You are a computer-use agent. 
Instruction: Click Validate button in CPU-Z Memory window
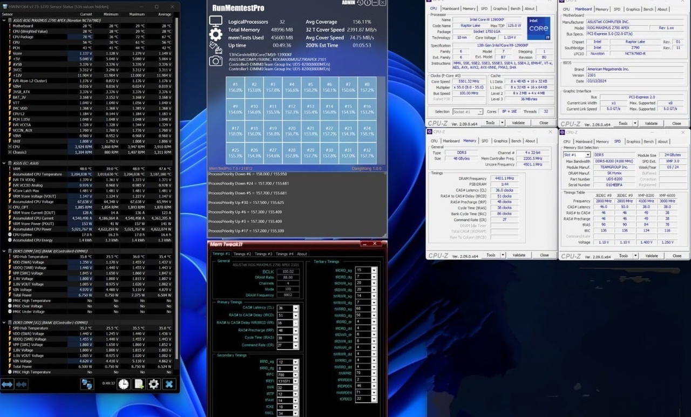(x=519, y=255)
